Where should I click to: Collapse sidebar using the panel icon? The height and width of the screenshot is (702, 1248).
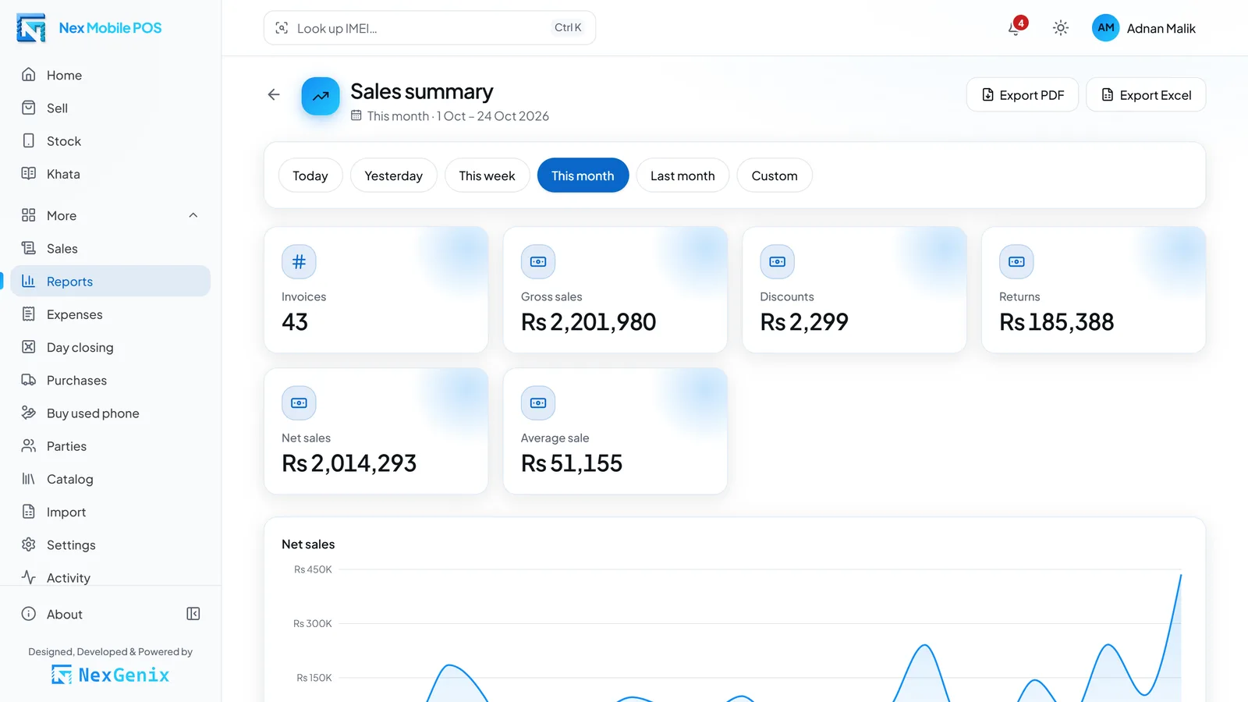[x=193, y=614]
